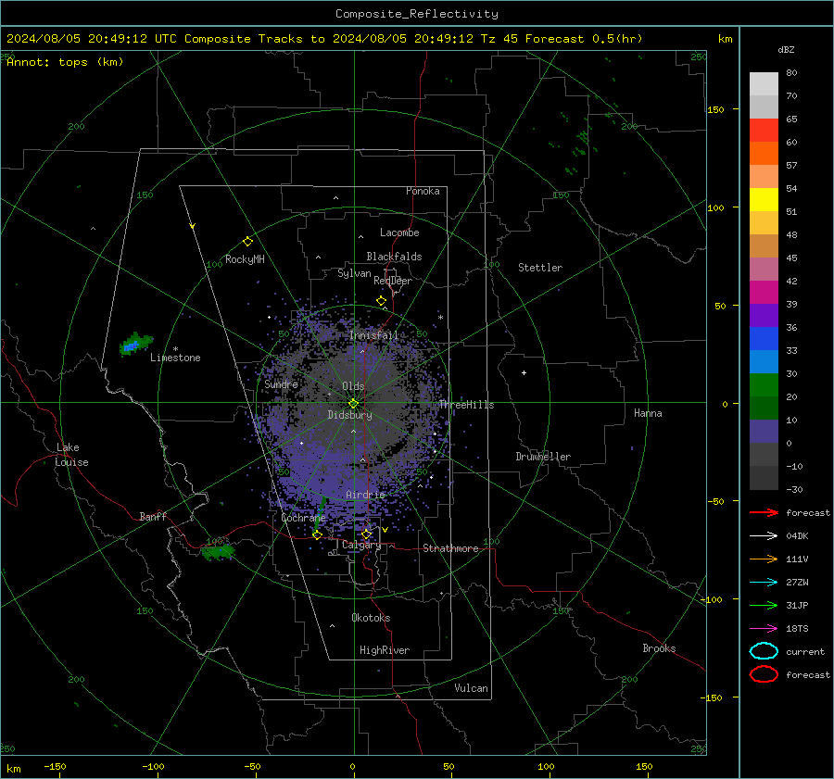Click the Composite_Reflectivity title
834x779 pixels.
tap(417, 14)
